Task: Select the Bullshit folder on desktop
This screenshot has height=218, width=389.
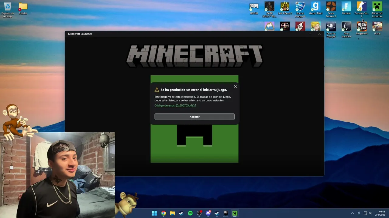Action: [23, 8]
